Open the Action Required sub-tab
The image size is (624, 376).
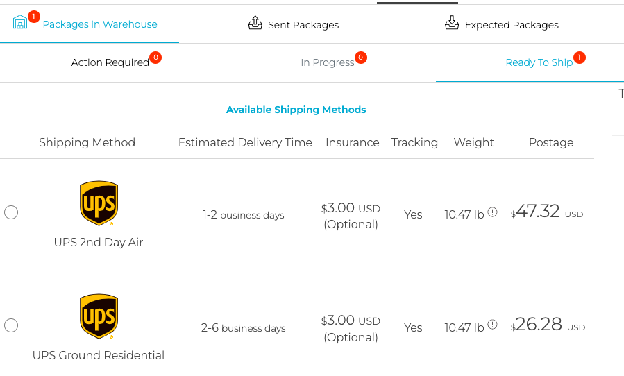[x=110, y=62]
